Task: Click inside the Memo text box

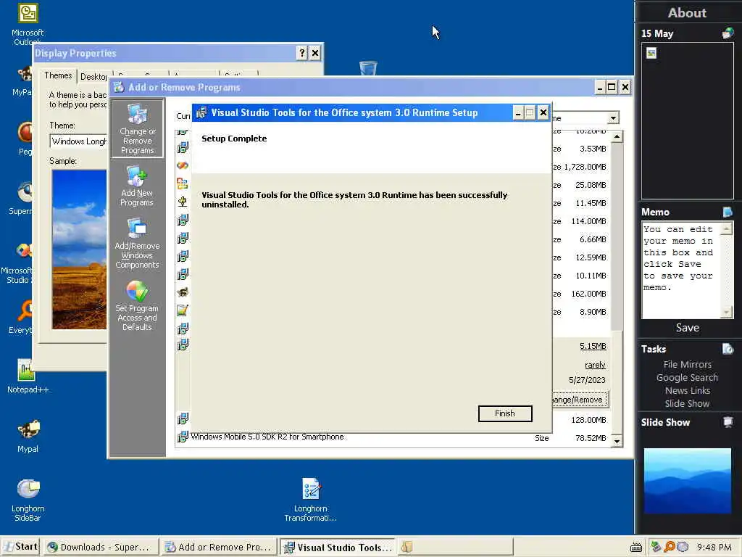Action: (680, 270)
